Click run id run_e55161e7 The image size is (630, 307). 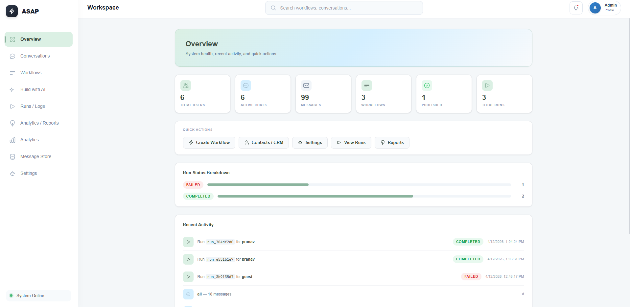pyautogui.click(x=220, y=259)
